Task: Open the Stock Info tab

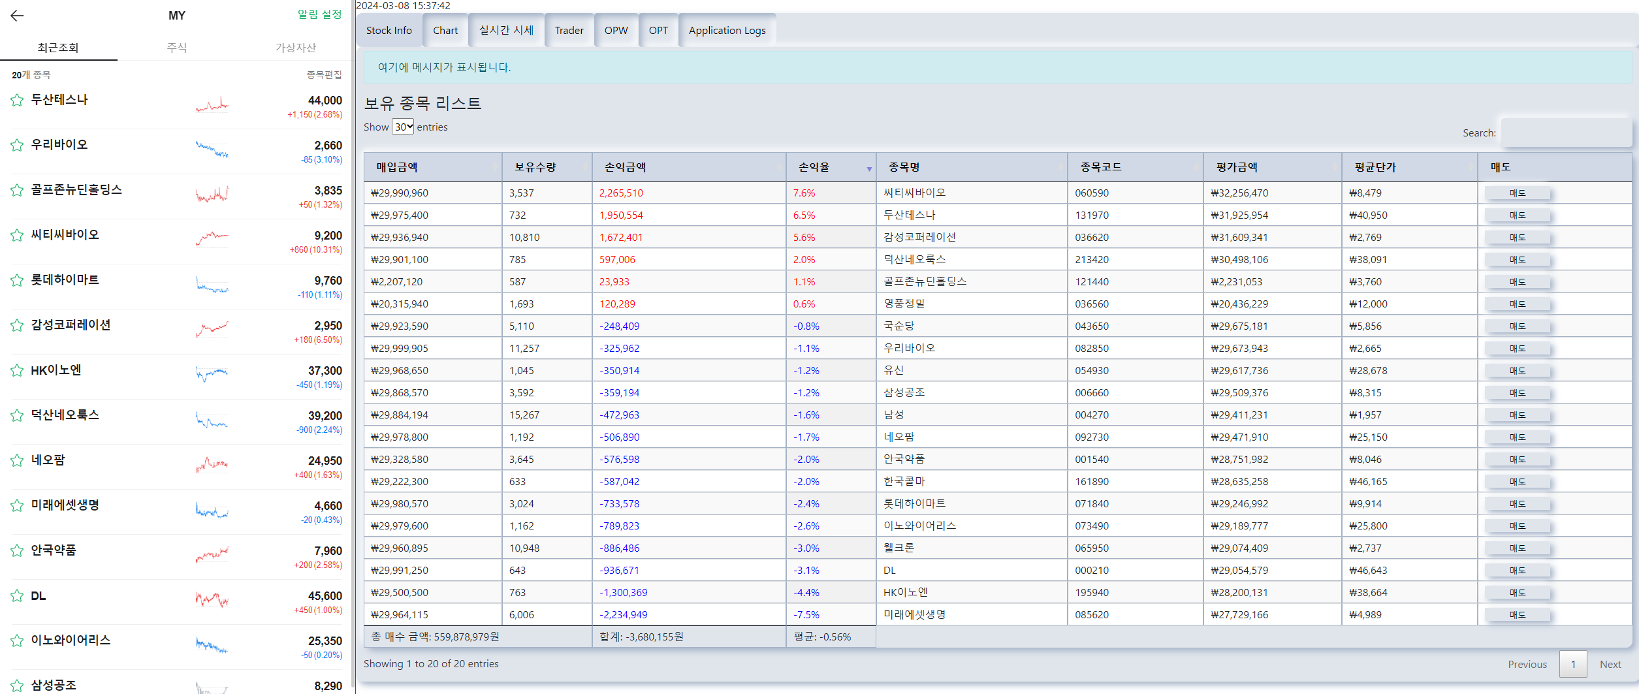Action: 389,30
